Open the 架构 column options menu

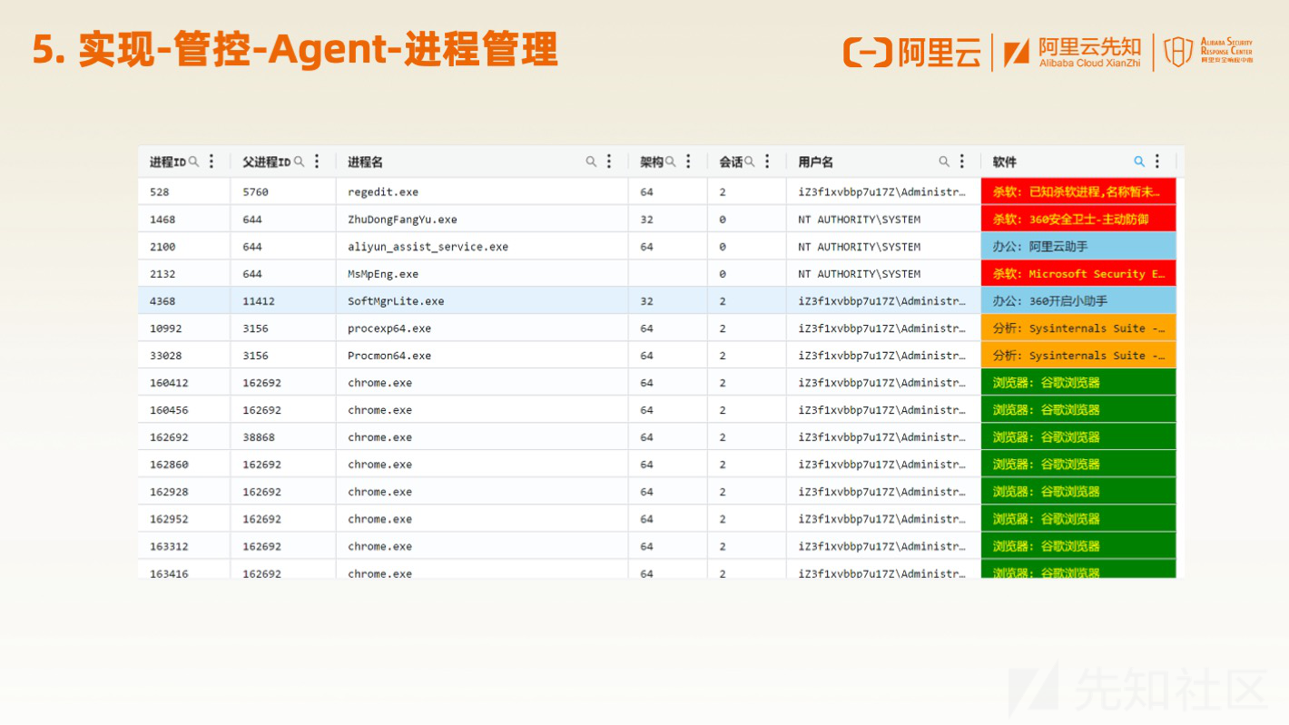coord(688,162)
